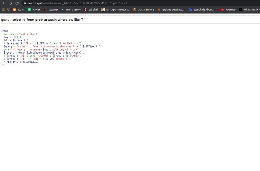260x171 pixels.
Task: Click the renn's tistory favicon
Action: tap(63, 10)
